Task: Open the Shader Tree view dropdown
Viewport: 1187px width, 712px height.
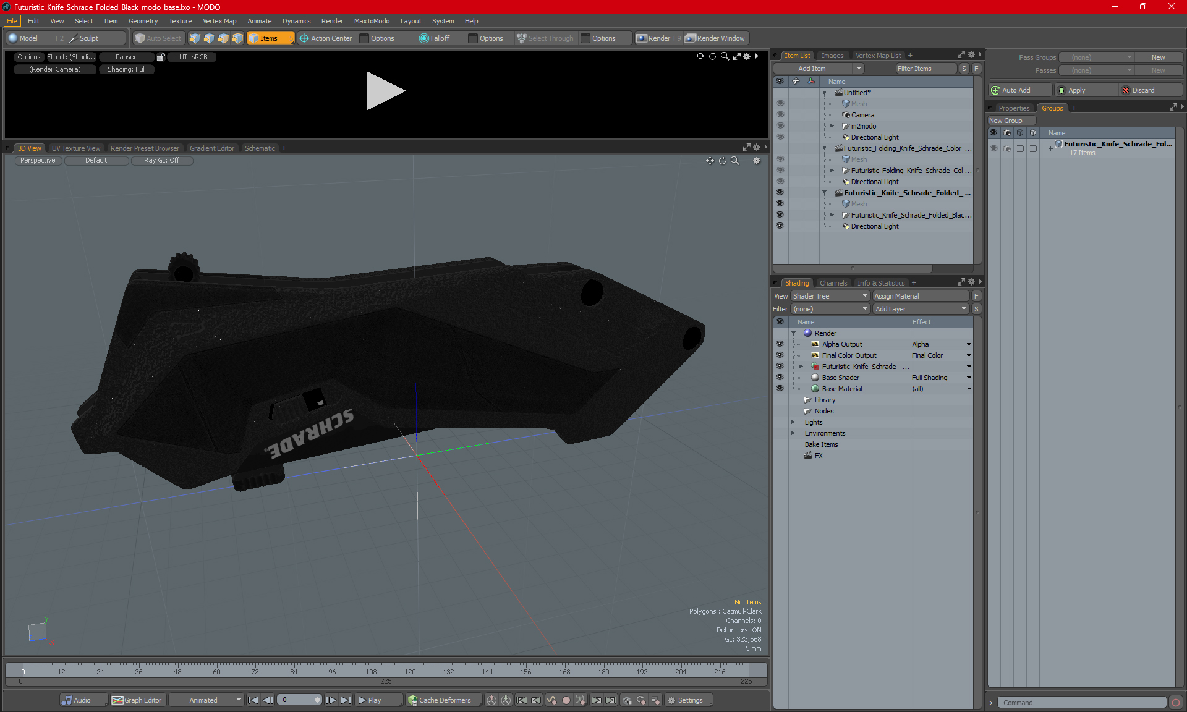Action: pos(830,296)
